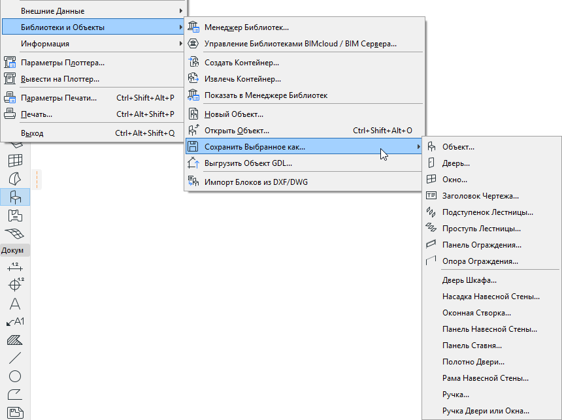Select the Object (chair) tool in toolbox
Image resolution: width=562 pixels, height=420 pixels.
click(x=15, y=197)
